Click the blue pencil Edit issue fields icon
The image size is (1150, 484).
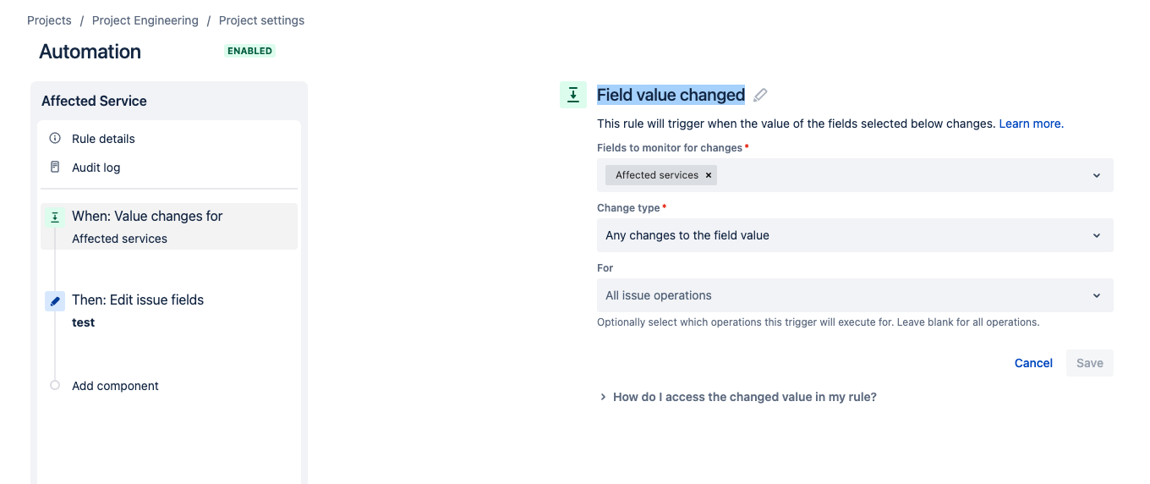(x=55, y=301)
